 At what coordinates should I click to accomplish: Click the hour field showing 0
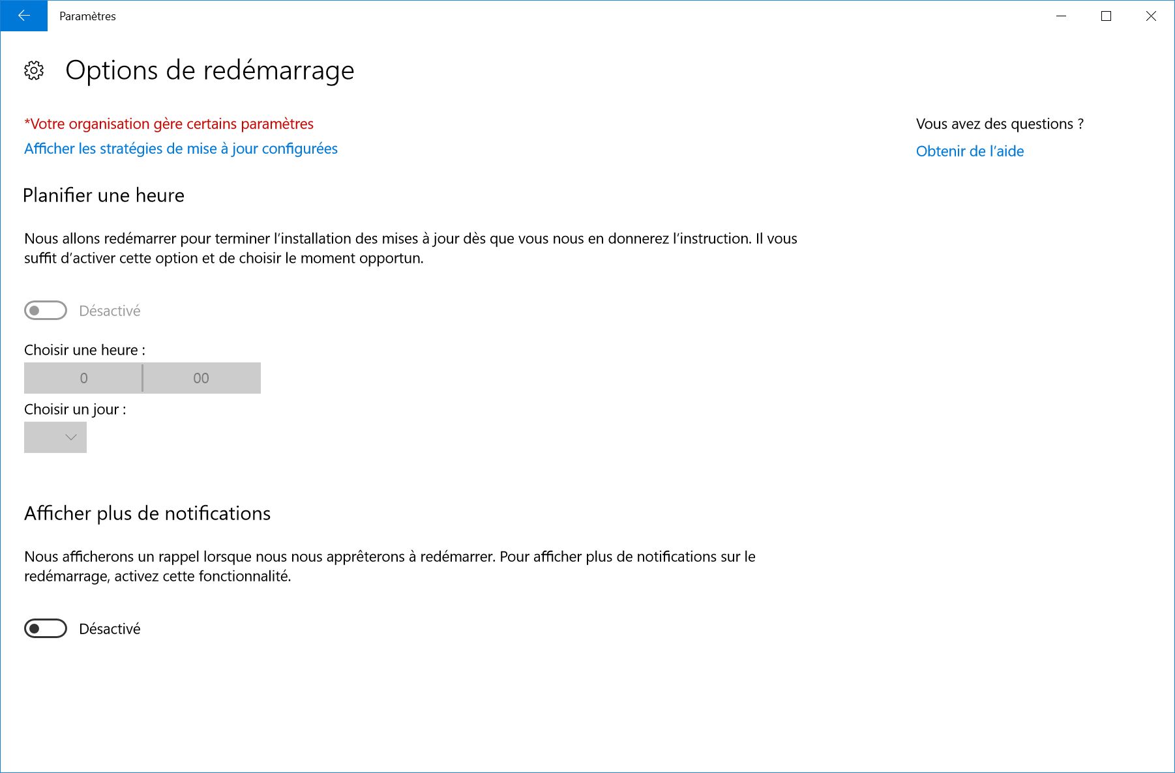click(x=83, y=377)
